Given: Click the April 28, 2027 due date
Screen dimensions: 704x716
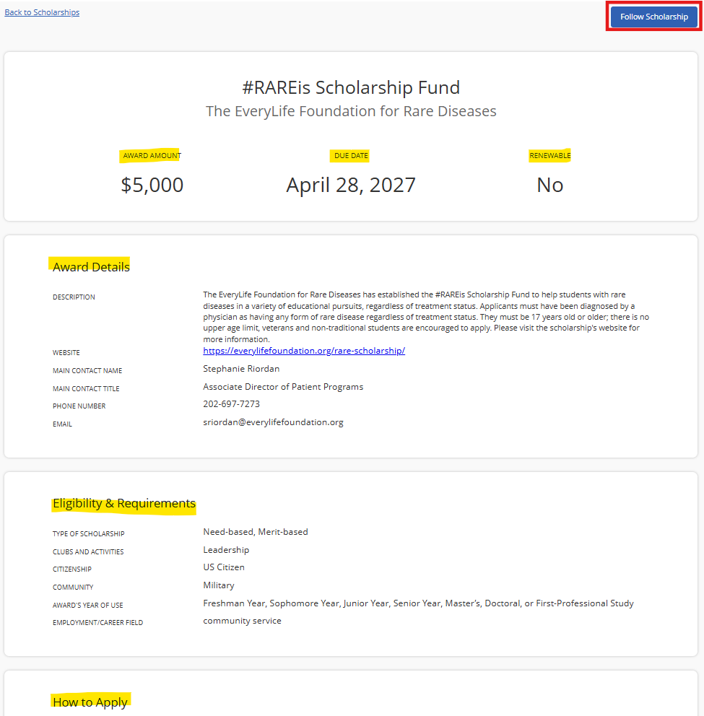Looking at the screenshot, I should pyautogui.click(x=351, y=185).
